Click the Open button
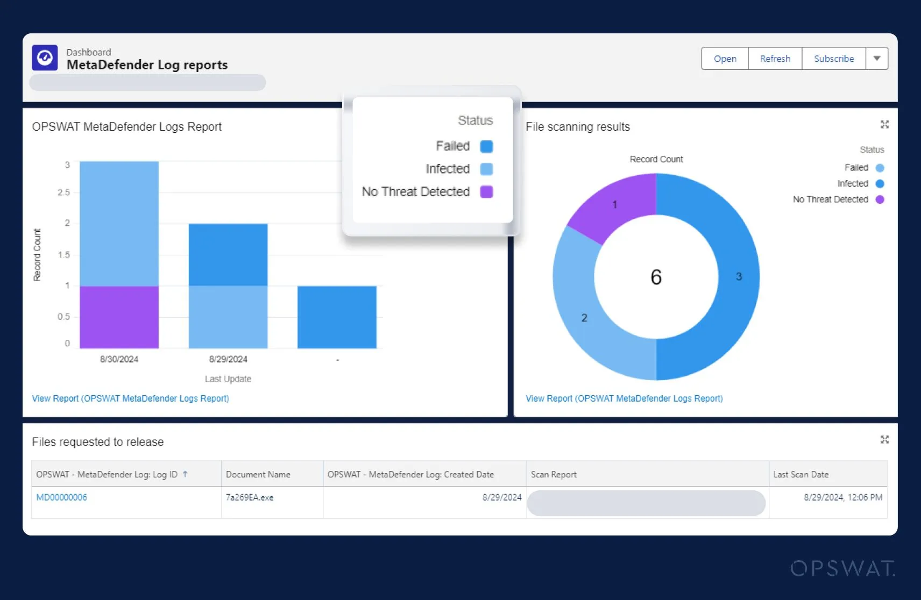The width and height of the screenshot is (921, 600). [724, 58]
